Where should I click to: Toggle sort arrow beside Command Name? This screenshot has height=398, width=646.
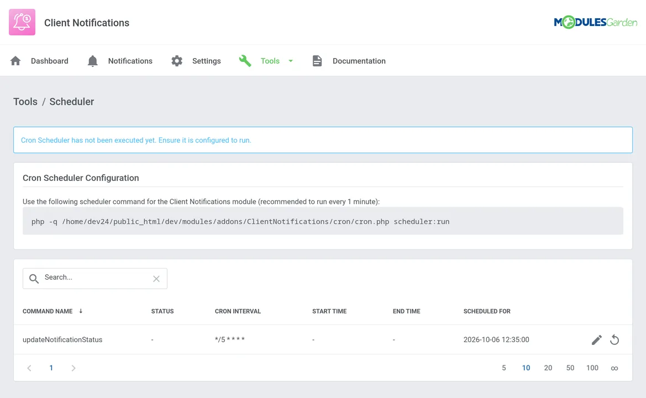point(81,311)
